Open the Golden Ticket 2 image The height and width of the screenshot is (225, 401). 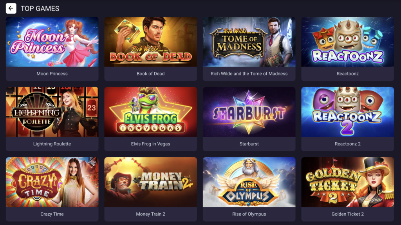348,182
